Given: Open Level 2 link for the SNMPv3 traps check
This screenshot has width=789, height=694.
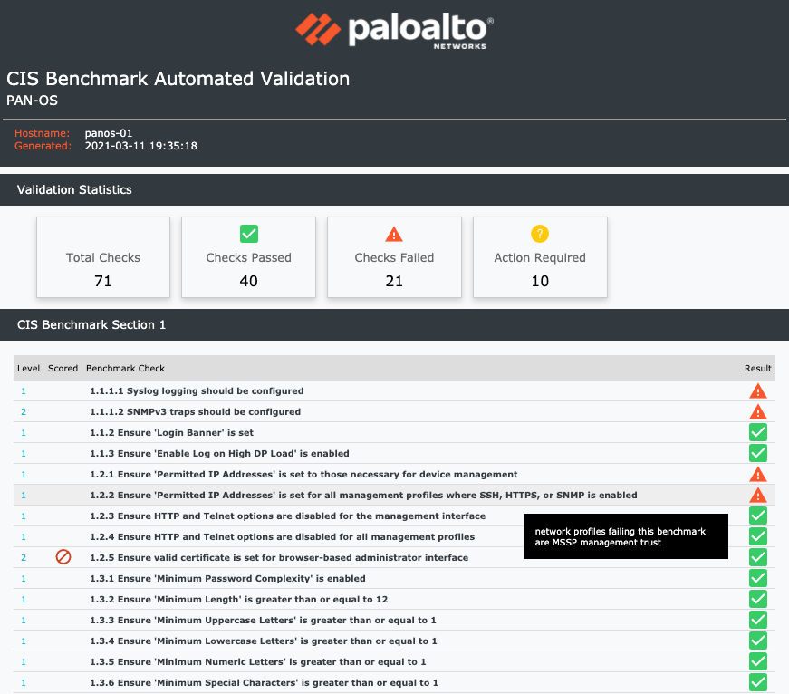Looking at the screenshot, I should pos(23,411).
